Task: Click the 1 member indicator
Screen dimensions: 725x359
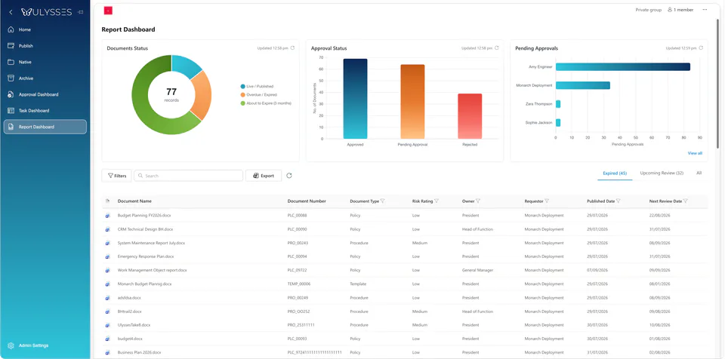Action: coord(680,10)
